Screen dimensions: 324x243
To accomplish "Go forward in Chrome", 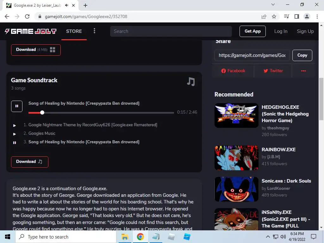I will pos(17,16).
